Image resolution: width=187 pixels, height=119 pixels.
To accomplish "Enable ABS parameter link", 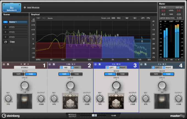I will tap(113, 18).
